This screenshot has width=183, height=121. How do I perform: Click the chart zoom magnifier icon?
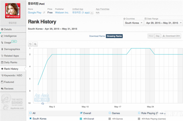click(35, 44)
